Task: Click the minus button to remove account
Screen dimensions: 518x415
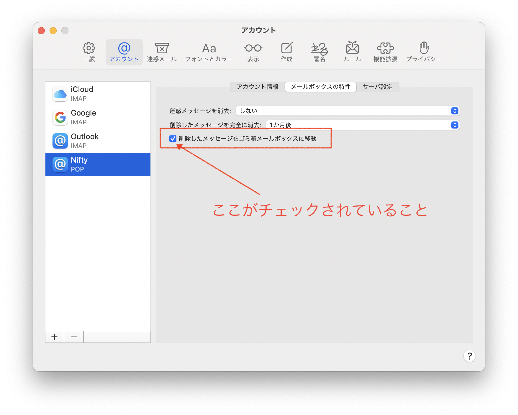Action: coord(74,337)
